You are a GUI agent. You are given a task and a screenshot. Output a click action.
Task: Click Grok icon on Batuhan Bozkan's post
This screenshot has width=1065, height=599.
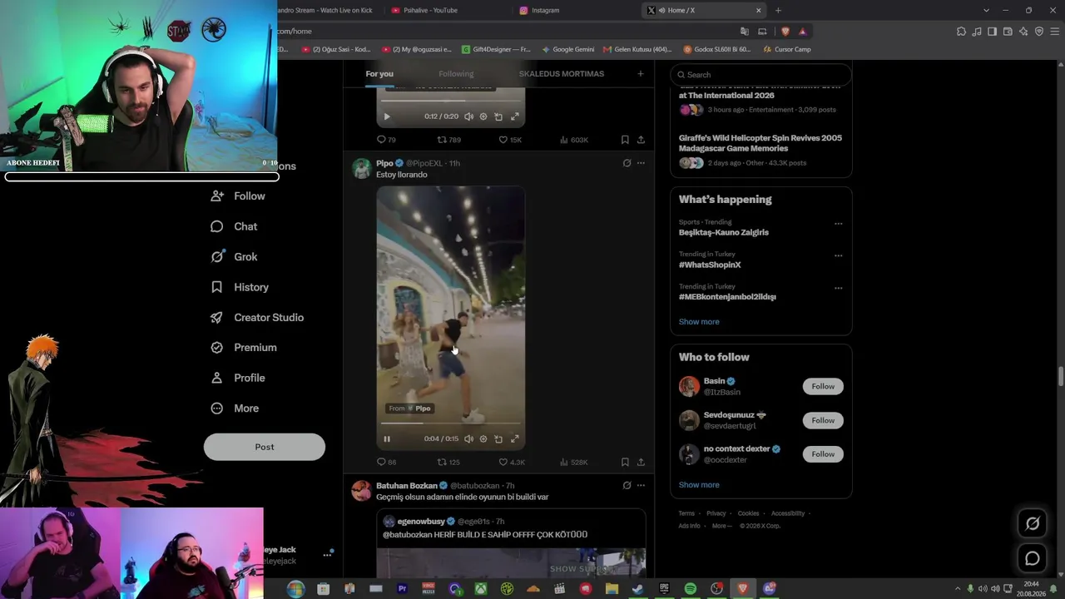click(627, 485)
